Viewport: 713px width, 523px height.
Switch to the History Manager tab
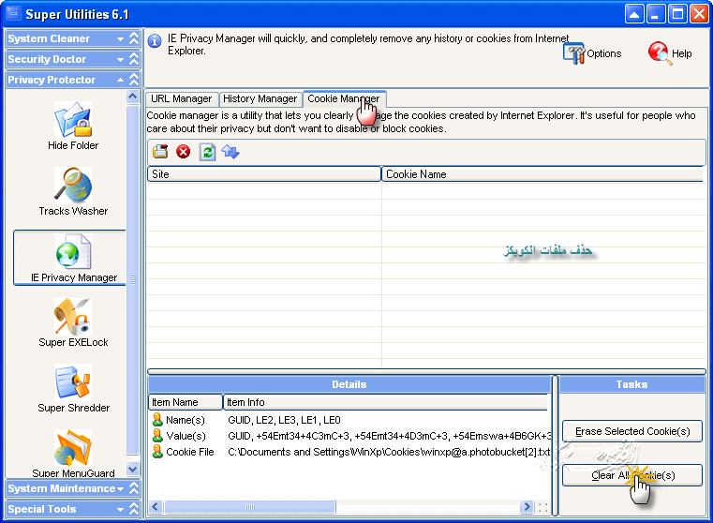(260, 98)
